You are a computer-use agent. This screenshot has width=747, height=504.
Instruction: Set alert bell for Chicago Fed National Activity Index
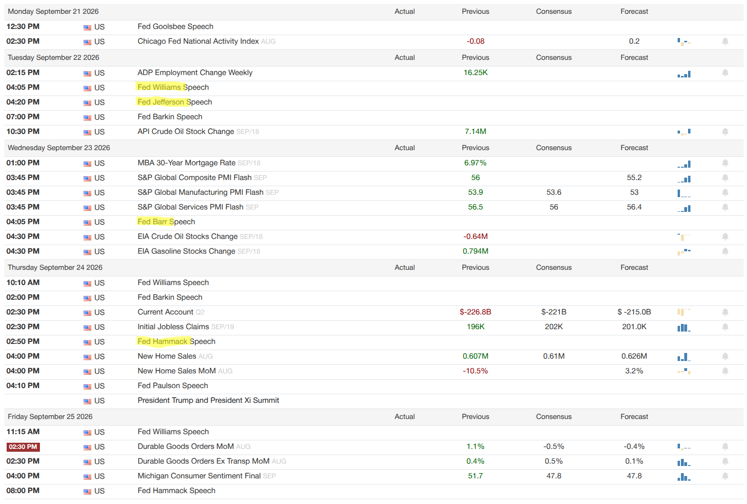pyautogui.click(x=725, y=41)
